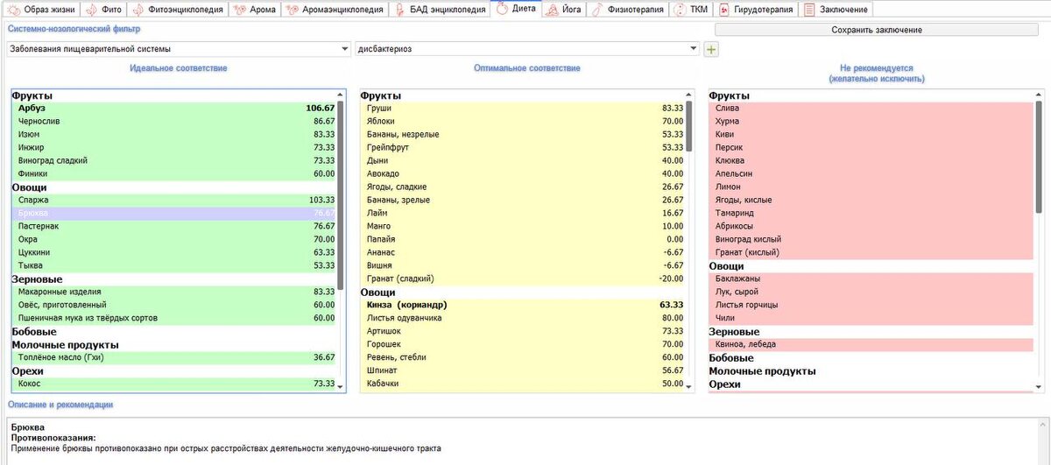Click the Фито tab icon
This screenshot has width=1051, height=465.
click(x=92, y=10)
